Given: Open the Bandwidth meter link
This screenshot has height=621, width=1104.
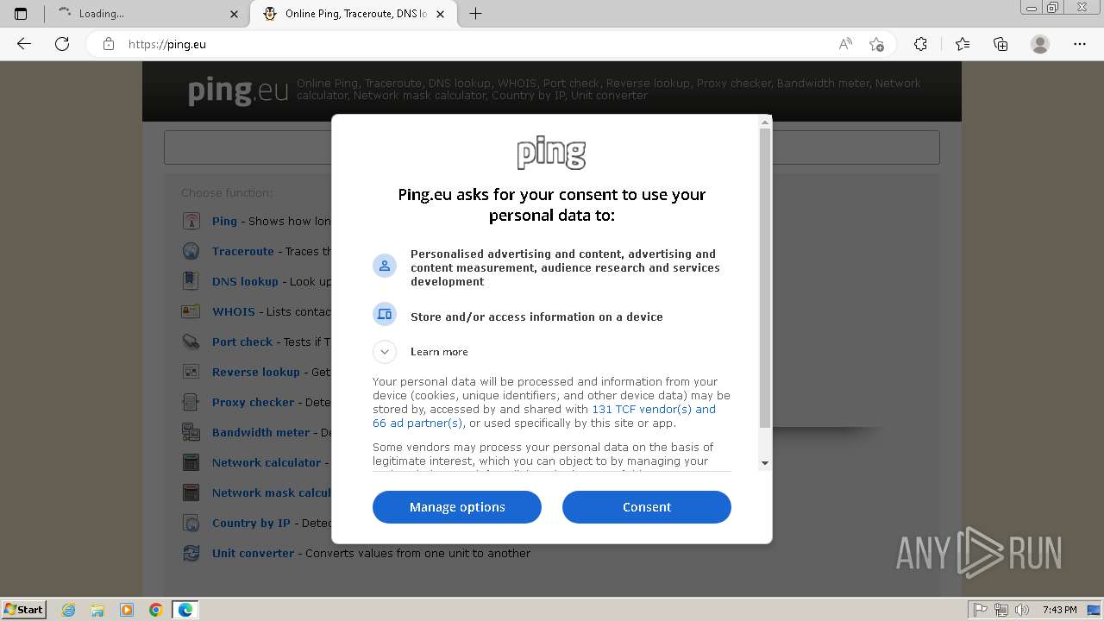Looking at the screenshot, I should [260, 432].
